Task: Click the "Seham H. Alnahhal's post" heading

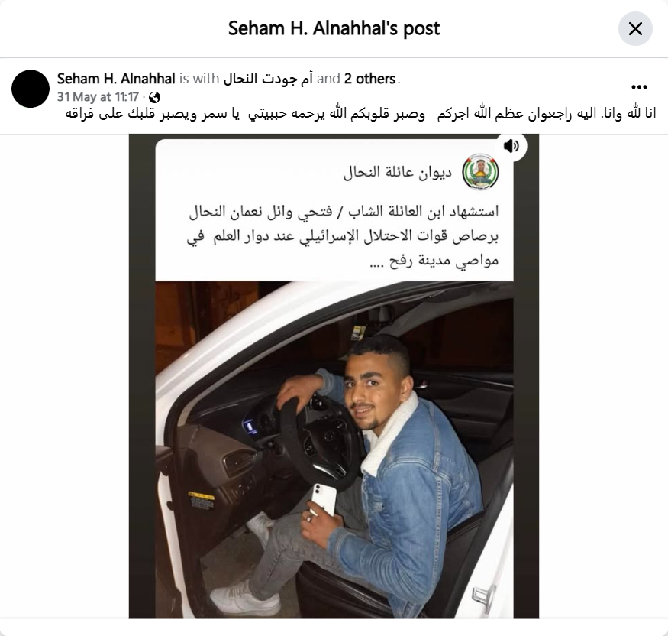Action: coord(334,28)
